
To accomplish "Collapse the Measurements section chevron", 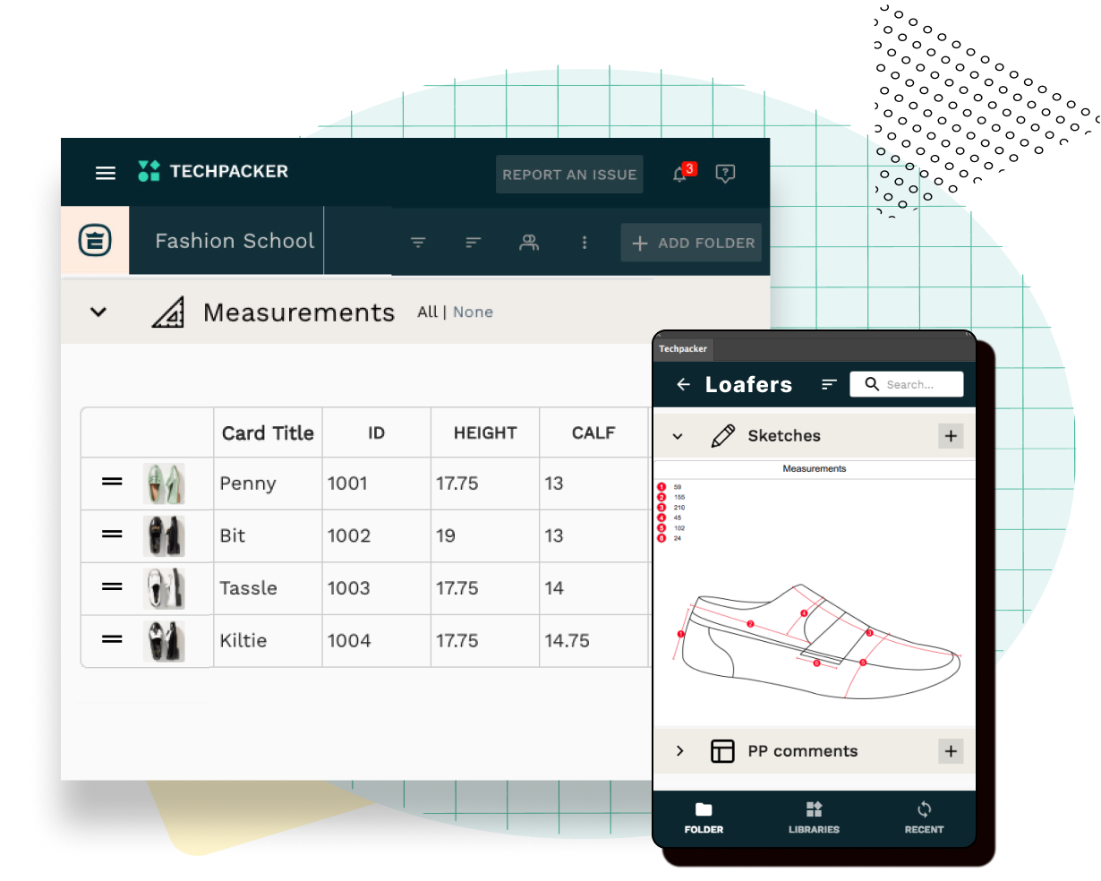I will click(98, 312).
